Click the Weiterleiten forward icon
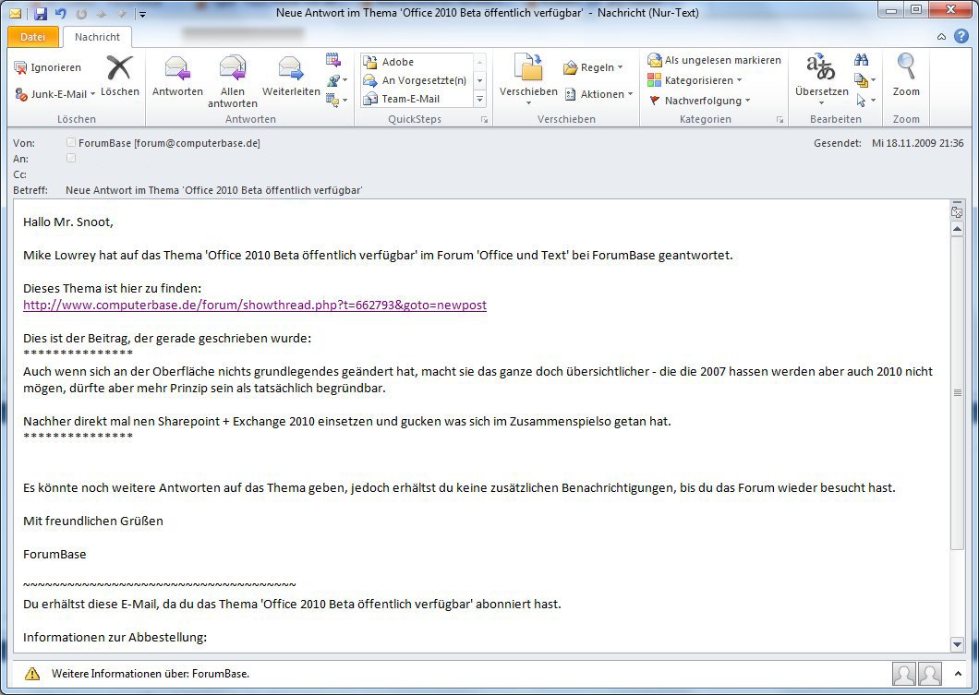 point(291,68)
